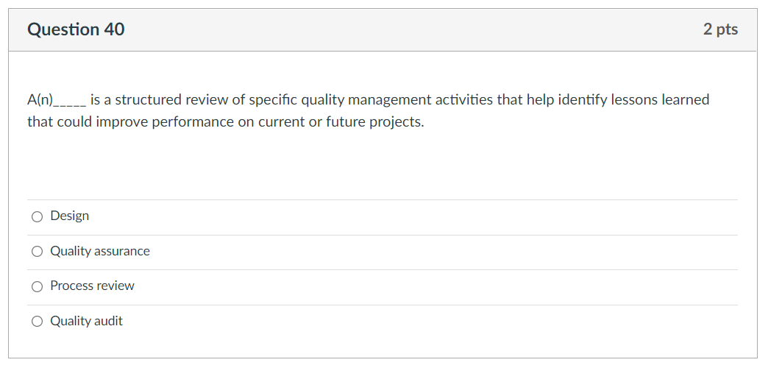Screen dimensions: 768x368
Task: Click the word 'audit' in last option
Action: coord(107,321)
